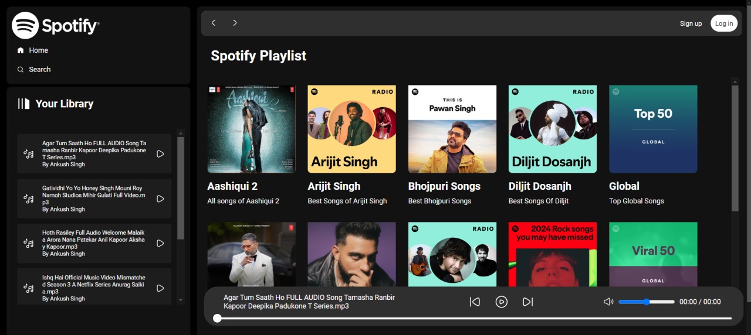751x335 pixels.
Task: Click library scrollbar down arrow
Action: point(181,300)
